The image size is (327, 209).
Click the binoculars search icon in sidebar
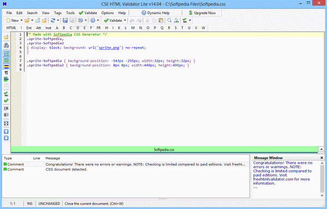(6, 45)
